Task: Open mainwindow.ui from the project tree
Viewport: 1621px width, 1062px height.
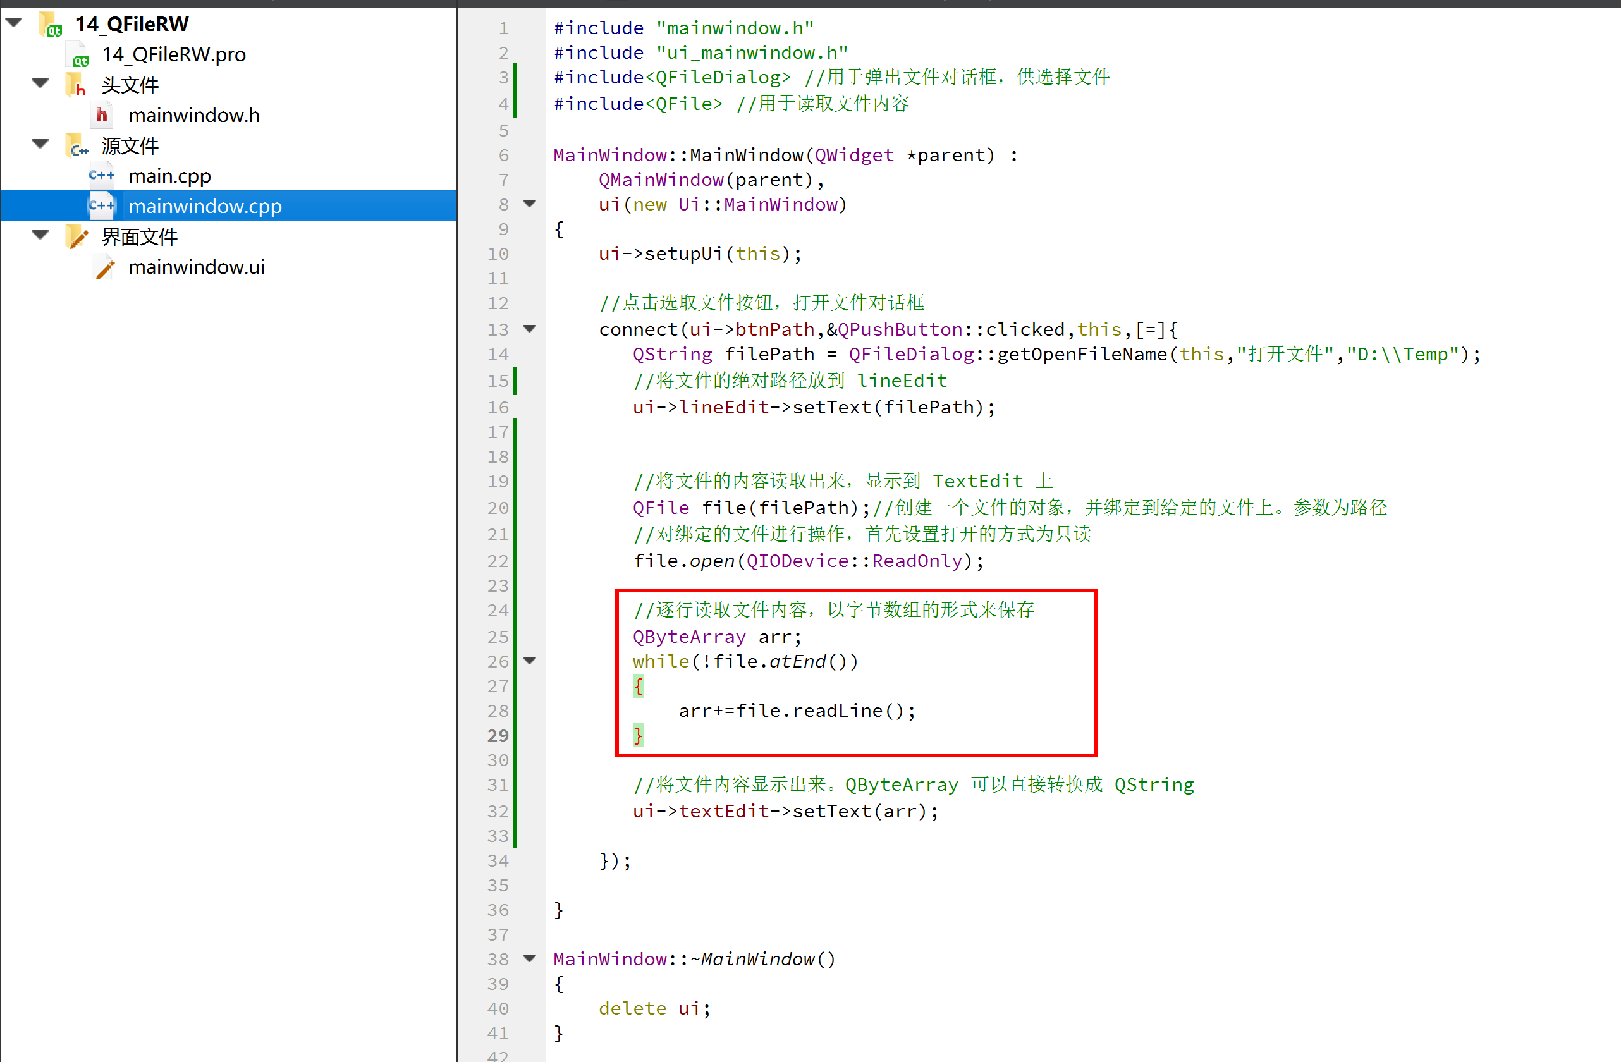Action: click(196, 267)
